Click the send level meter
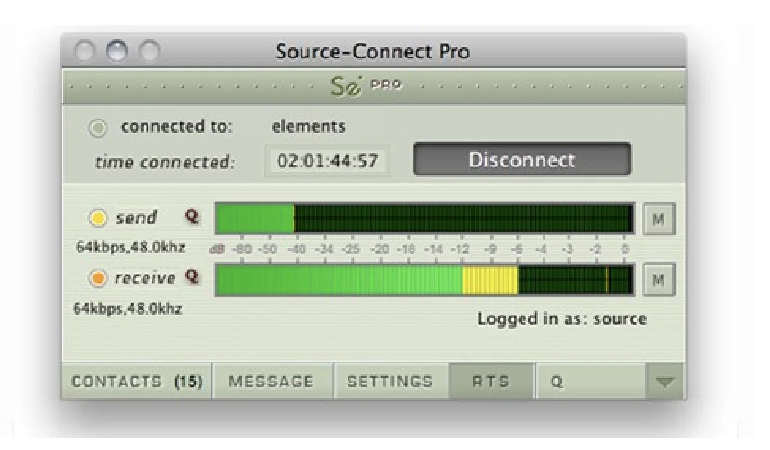This screenshot has width=770, height=450. (424, 219)
